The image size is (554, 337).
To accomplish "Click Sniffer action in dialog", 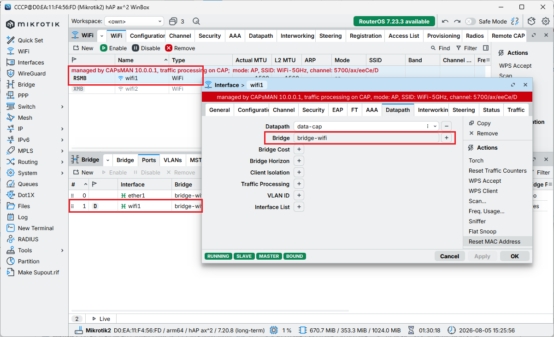I will click(x=477, y=221).
